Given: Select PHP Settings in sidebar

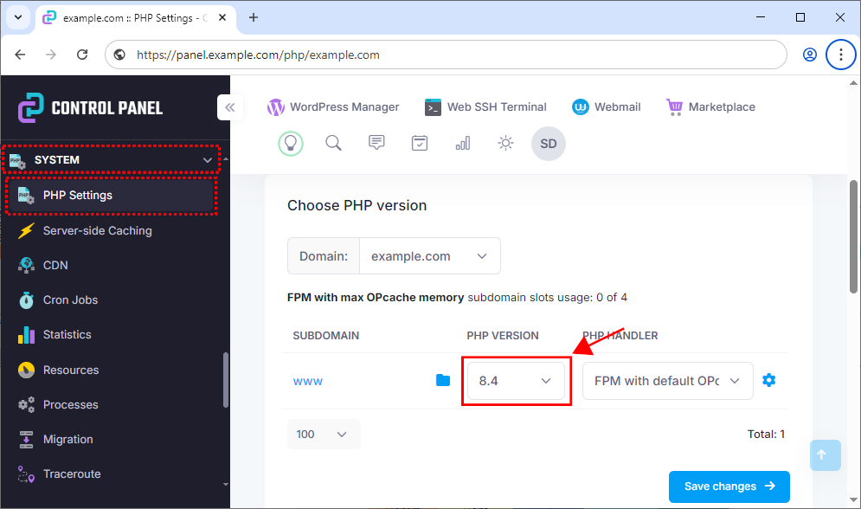Looking at the screenshot, I should coord(112,196).
